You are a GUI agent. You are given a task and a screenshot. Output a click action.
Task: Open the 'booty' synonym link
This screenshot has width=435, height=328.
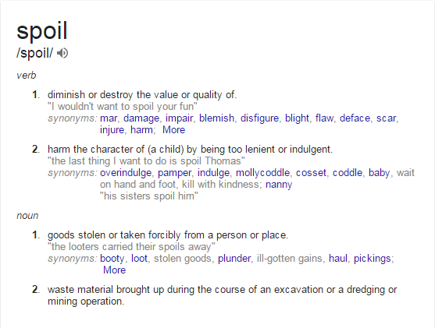pyautogui.click(x=112, y=259)
